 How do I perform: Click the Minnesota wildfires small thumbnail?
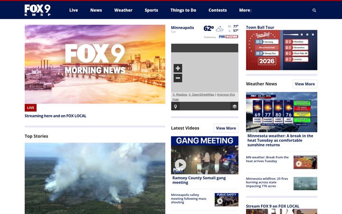pyautogui.click(x=305, y=184)
